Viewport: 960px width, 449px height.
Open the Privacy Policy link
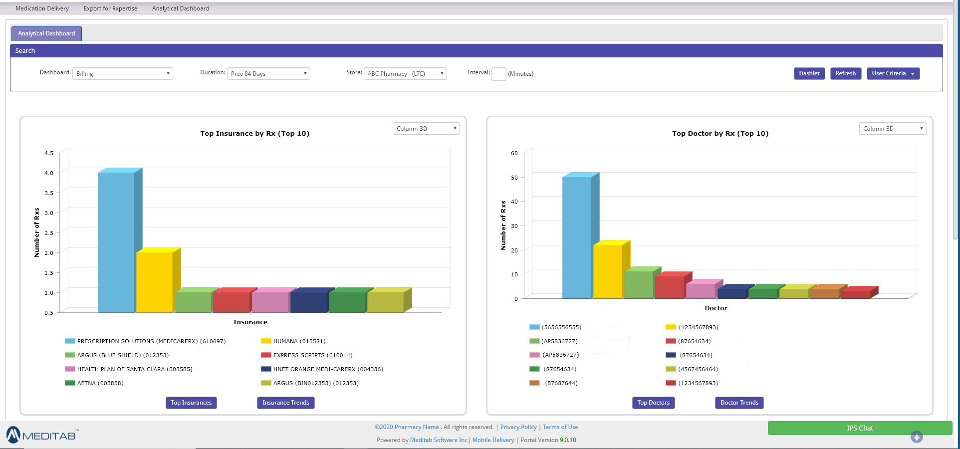coord(518,427)
